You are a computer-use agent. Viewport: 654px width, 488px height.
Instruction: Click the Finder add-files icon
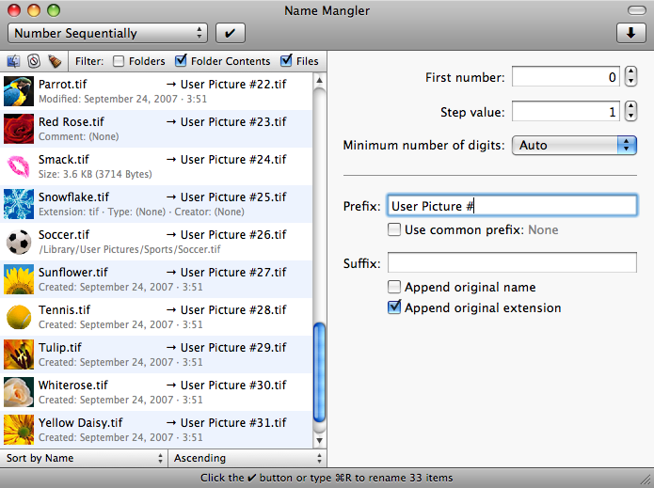coord(13,61)
